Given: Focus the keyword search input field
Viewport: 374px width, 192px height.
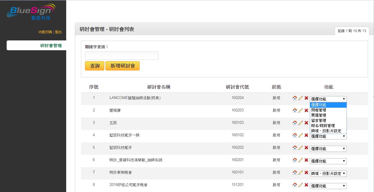Looking at the screenshot, I should 122,55.
